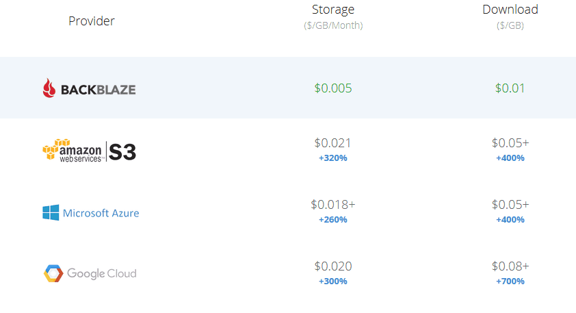Click the Google Cloud text label
Viewport: 576px width, 313px height.
tap(102, 274)
